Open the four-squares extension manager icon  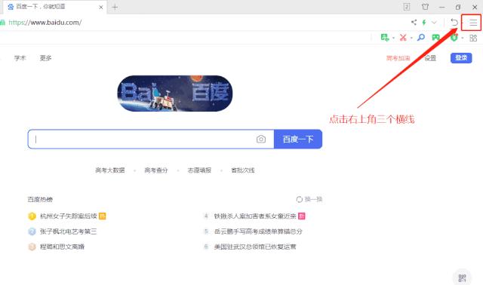473,38
